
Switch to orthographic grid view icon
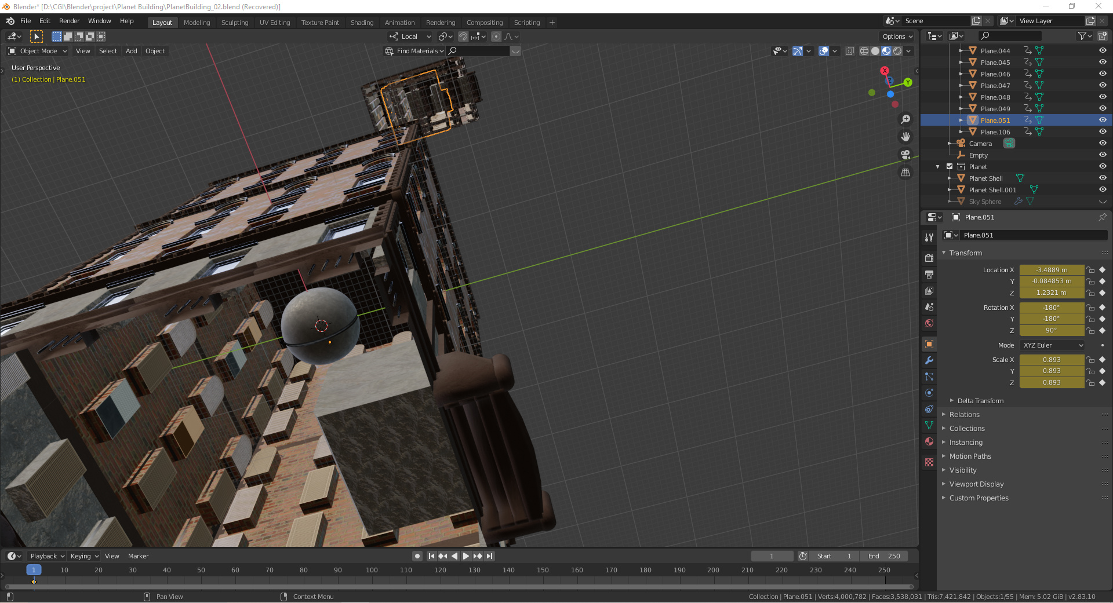click(x=905, y=173)
